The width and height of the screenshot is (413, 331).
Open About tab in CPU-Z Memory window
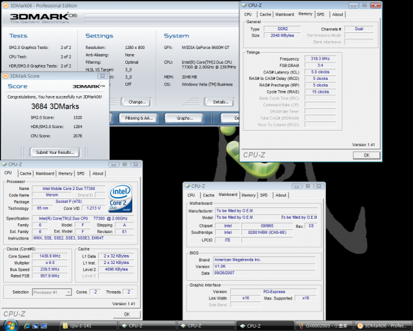pyautogui.click(x=337, y=14)
